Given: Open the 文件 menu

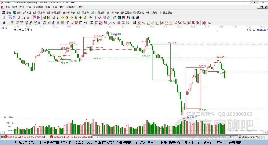Looking at the screenshot, I should (x=8, y=7).
